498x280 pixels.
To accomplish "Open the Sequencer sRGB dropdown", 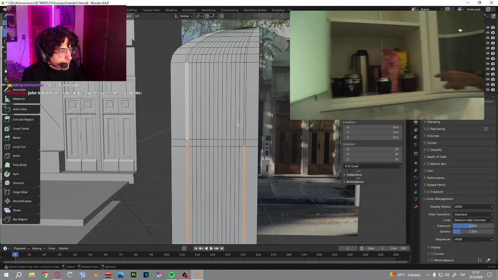I will click(473, 239).
